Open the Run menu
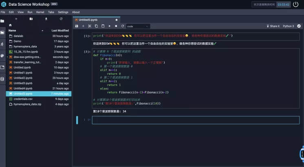Screen dimensions: 304x167 pos(30,12)
